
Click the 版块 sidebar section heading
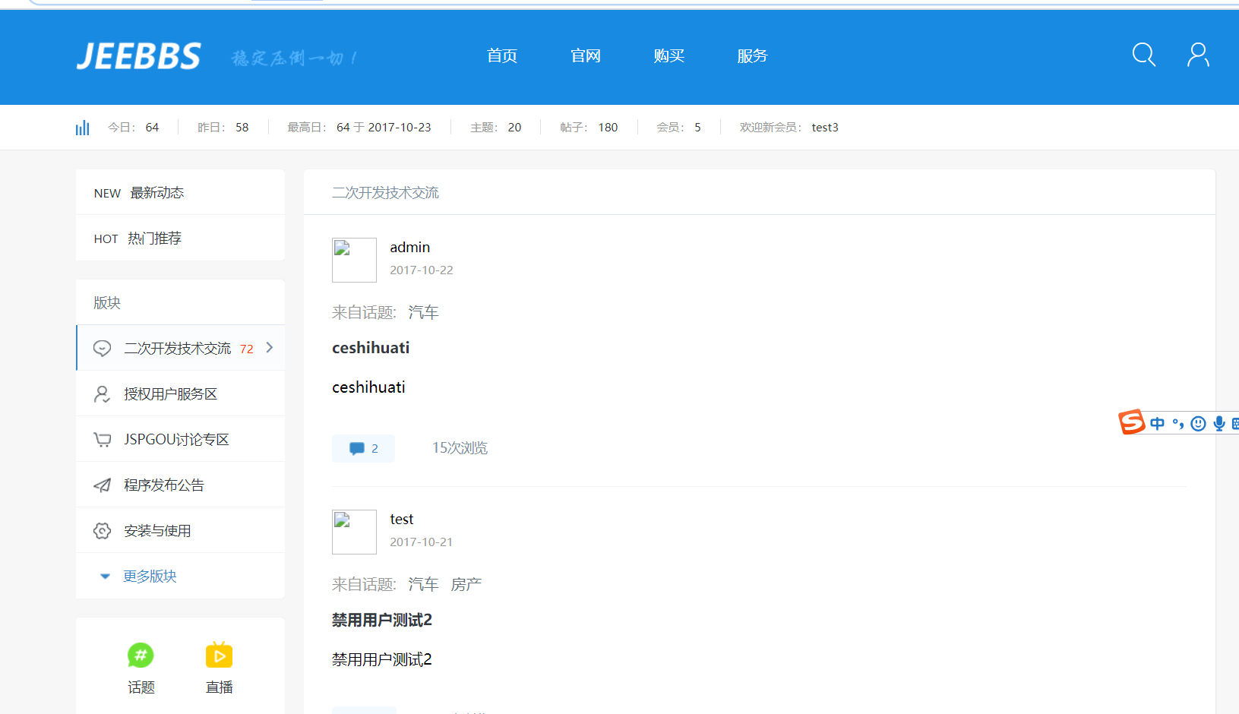coord(107,302)
